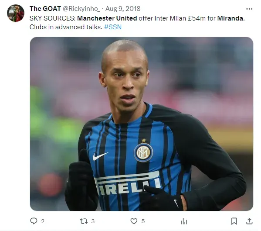Click the 'SKY SOURCES:' tweet text
261x231 pixels.
coord(53,18)
